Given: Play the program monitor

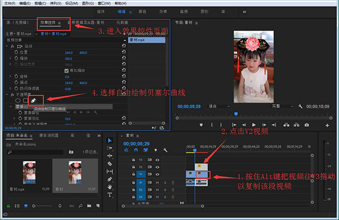Looking at the screenshot, I should point(254,125).
